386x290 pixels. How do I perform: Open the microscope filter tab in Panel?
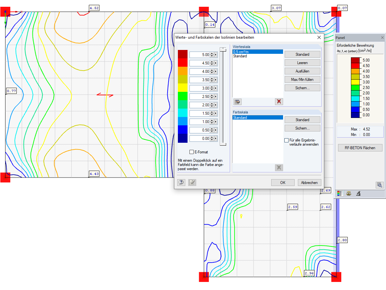click(x=358, y=194)
